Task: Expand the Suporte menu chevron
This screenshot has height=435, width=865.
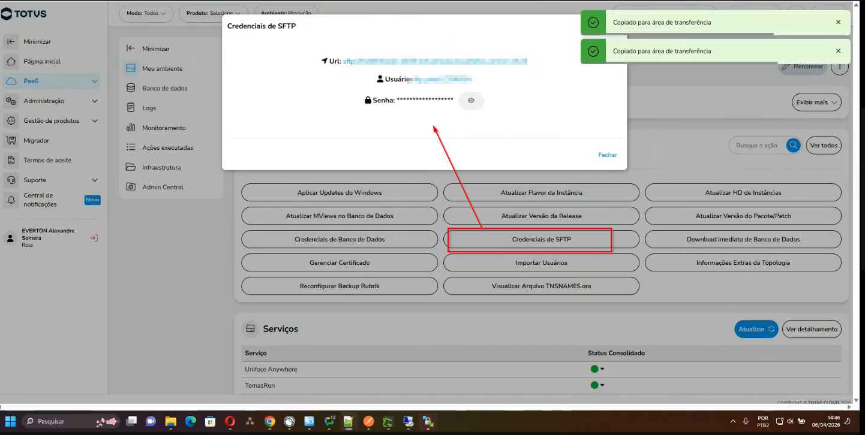Action: click(x=94, y=180)
